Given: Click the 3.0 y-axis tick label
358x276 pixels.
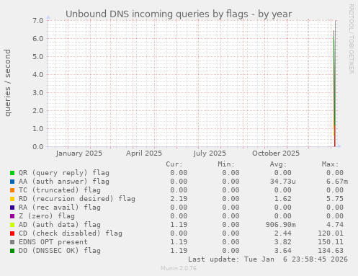Looking at the screenshot, I should tap(38, 92).
